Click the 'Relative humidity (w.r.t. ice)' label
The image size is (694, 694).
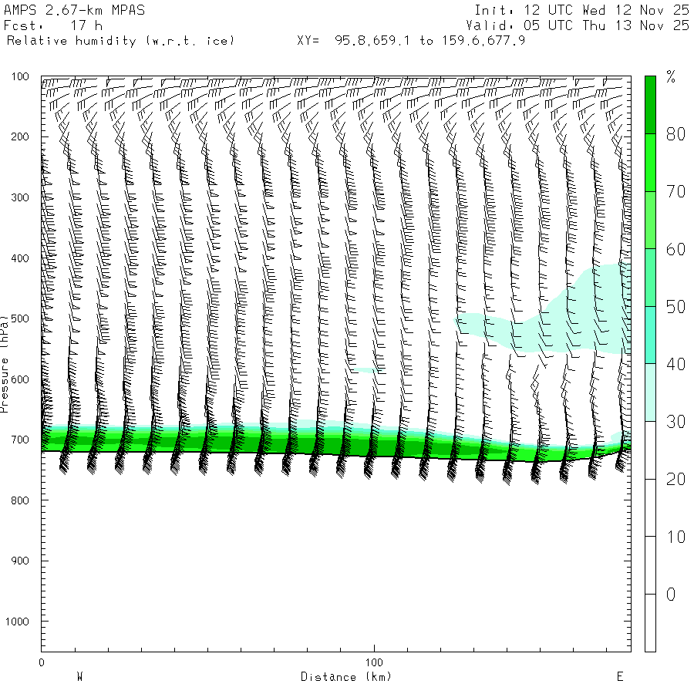click(x=120, y=41)
